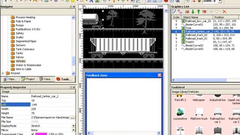The width and height of the screenshot is (240, 135).
Task: Click the Navigator scroll down arrow
Action: (x=73, y=73)
